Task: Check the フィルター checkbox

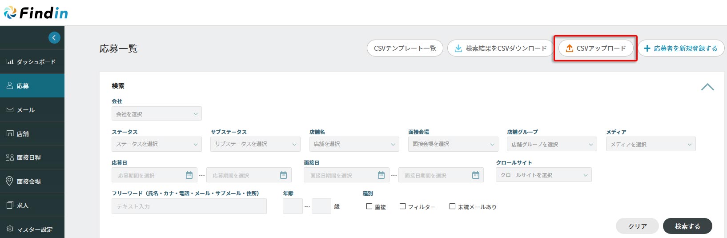Action: click(402, 206)
